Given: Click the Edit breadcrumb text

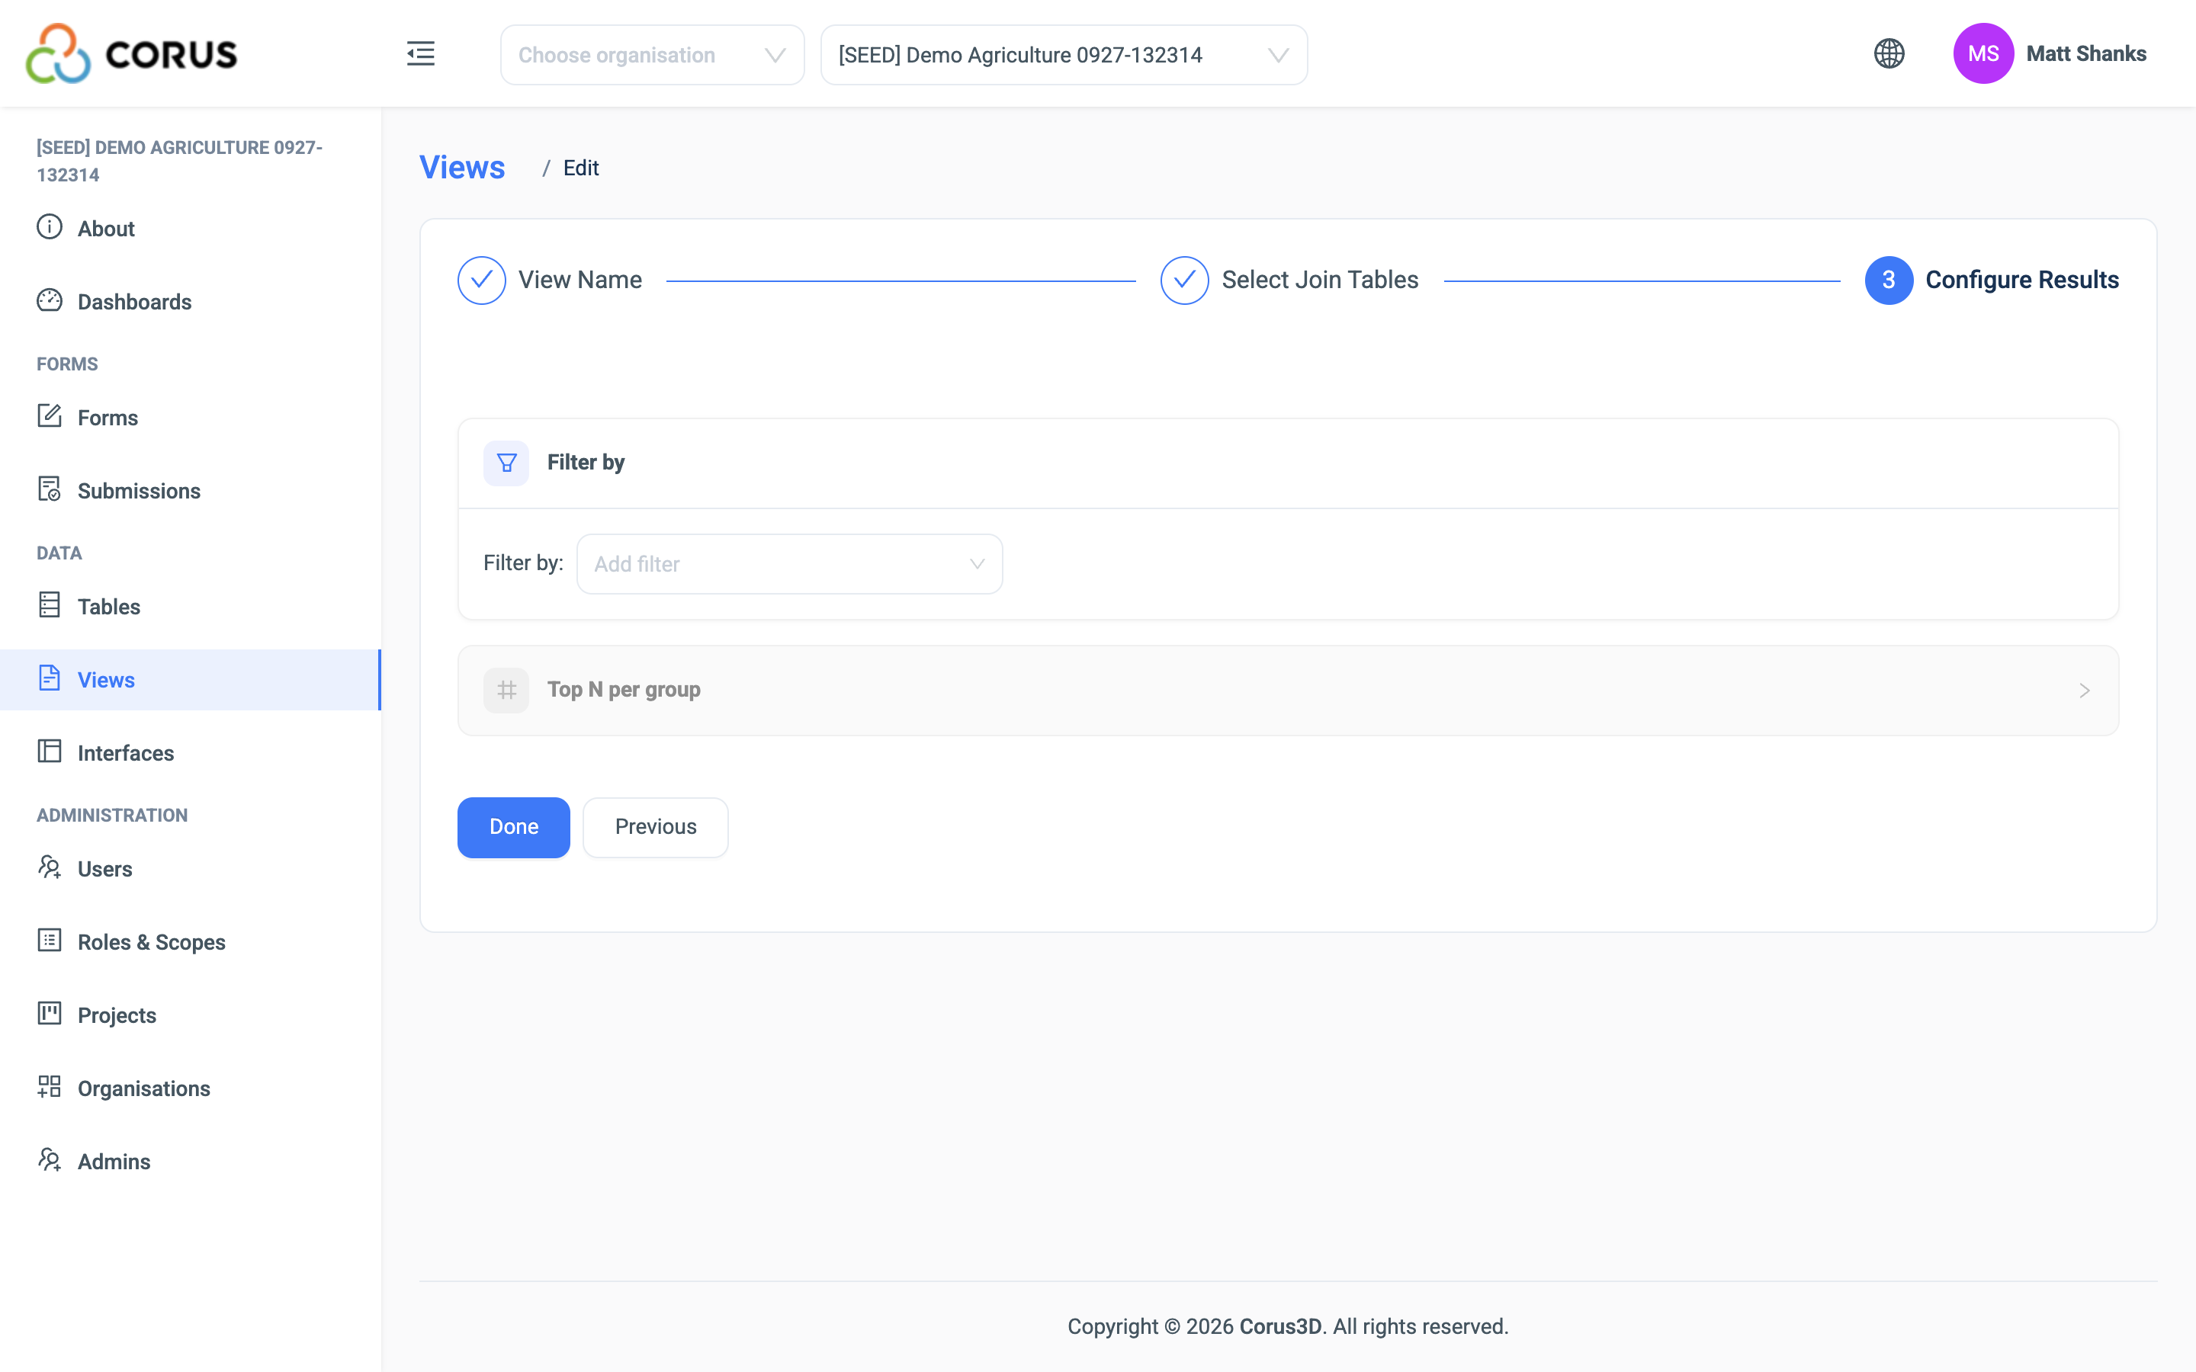Looking at the screenshot, I should point(581,168).
